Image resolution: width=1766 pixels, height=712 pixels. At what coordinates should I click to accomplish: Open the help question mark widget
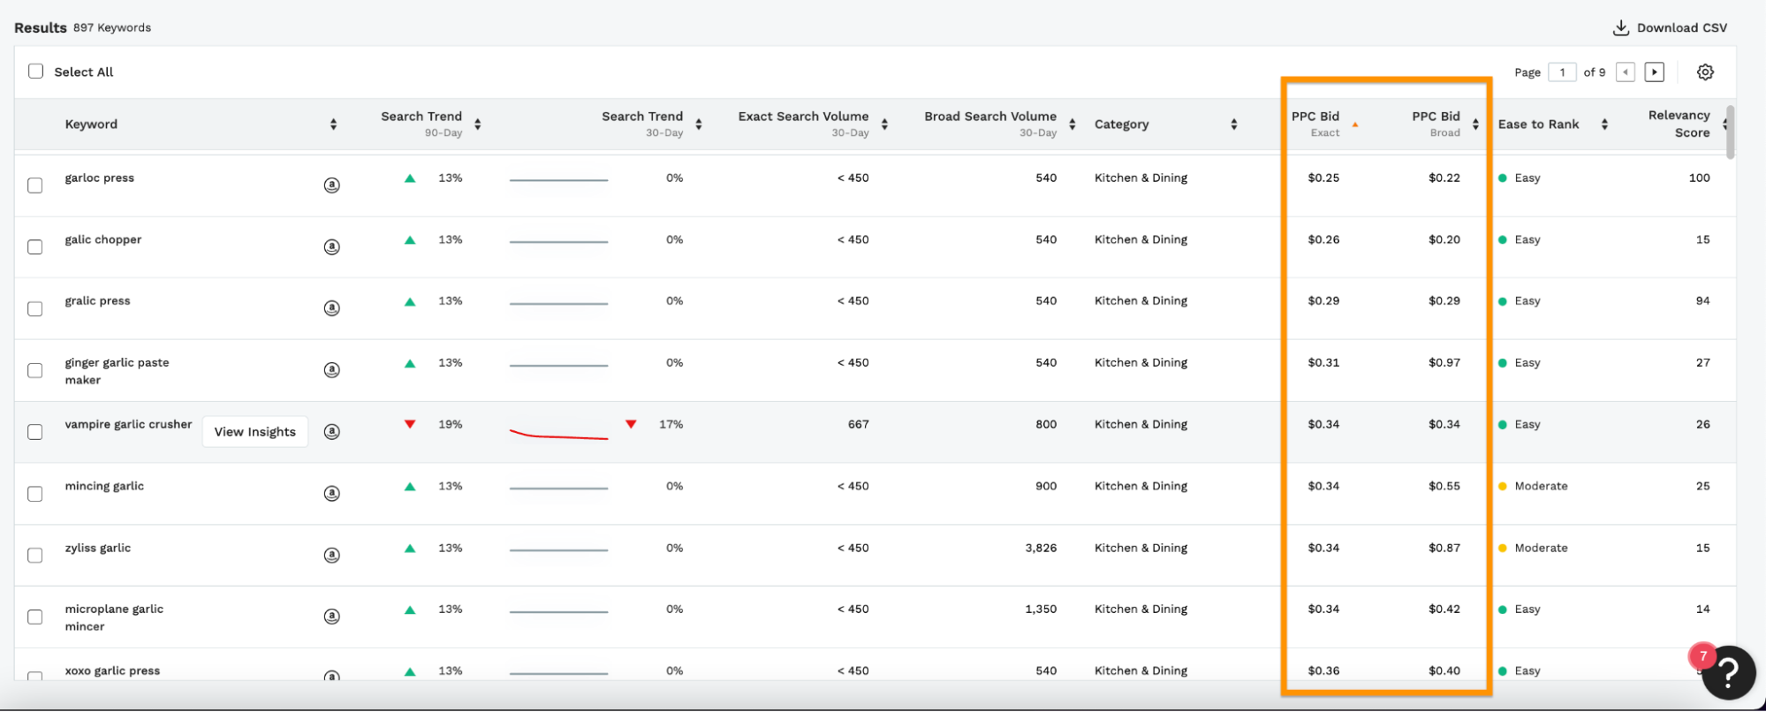pos(1727,672)
